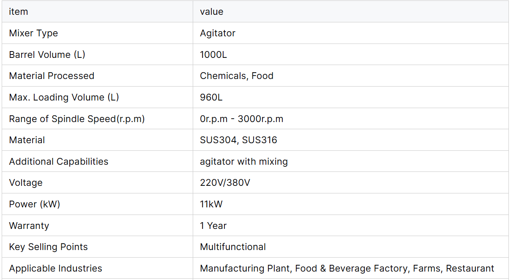Image resolution: width=511 pixels, height=280 pixels.
Task: Click the "Chemicals, Food" value text
Action: tap(237, 76)
